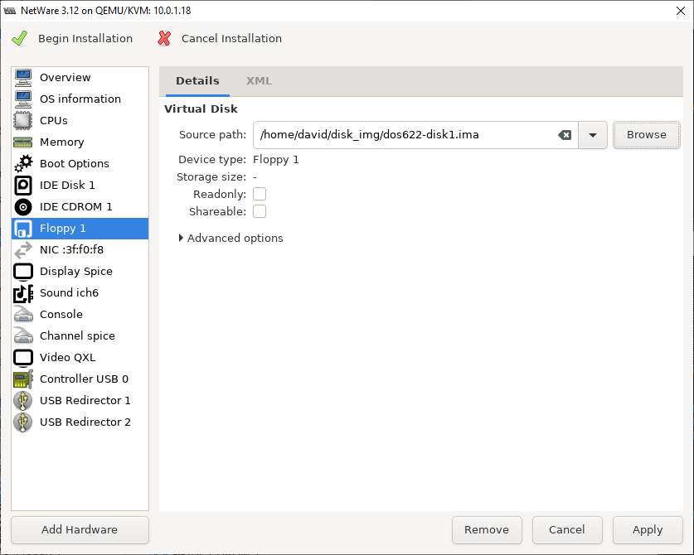Viewport: 694px width, 555px height.
Task: Click the Browse button
Action: click(x=646, y=135)
